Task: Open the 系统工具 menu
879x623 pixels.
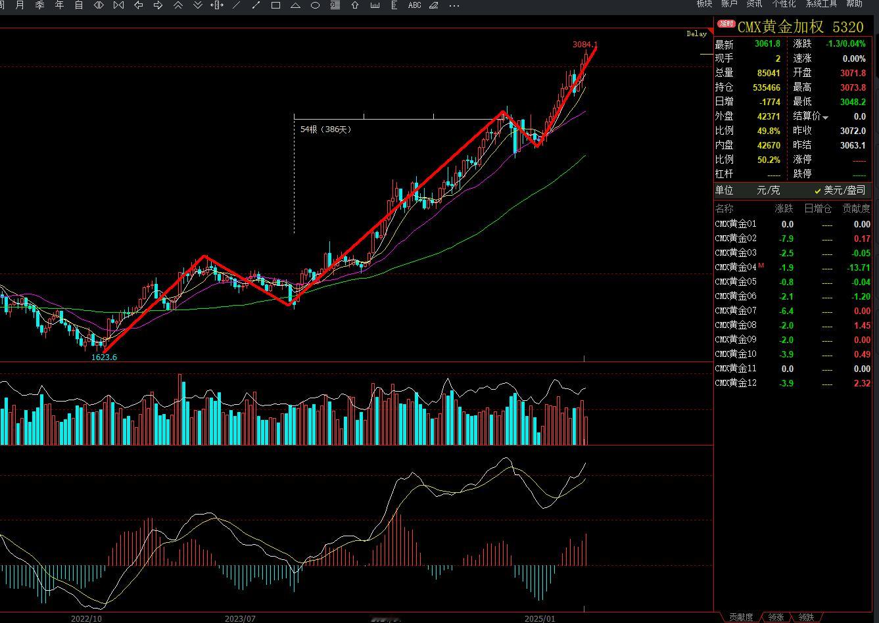Action: (821, 3)
